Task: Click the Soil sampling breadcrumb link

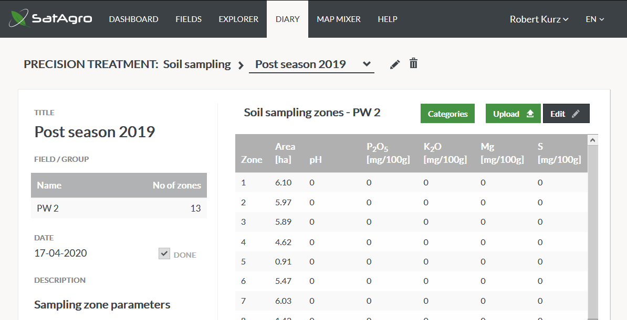Action: pyautogui.click(x=197, y=64)
